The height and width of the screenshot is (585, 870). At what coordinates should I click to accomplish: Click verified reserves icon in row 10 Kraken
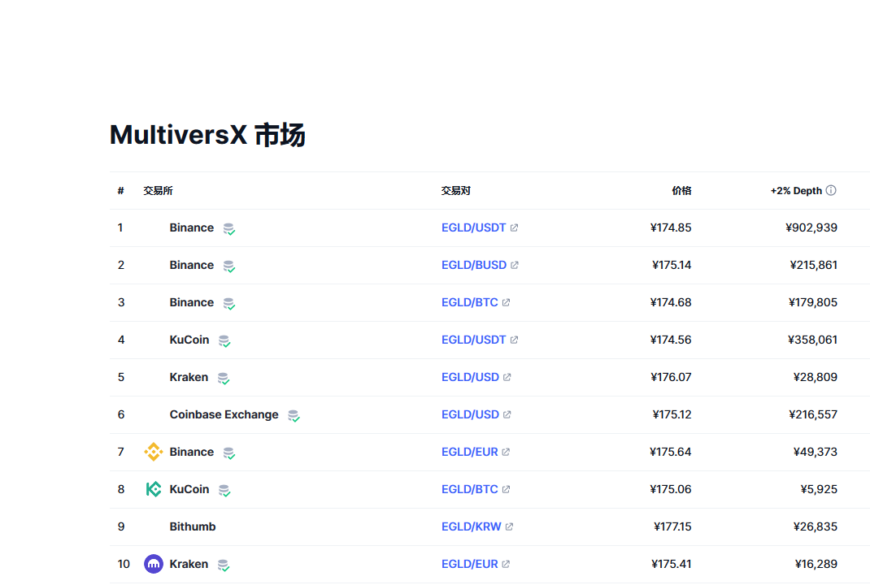coord(224,565)
